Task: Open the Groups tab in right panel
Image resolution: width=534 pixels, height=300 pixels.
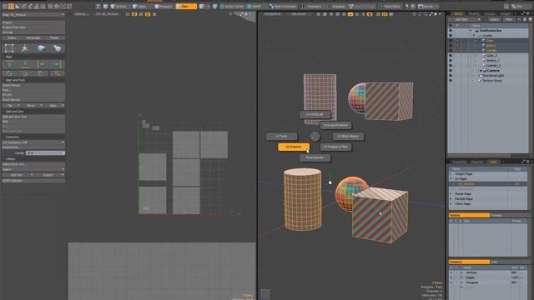Action: (490, 14)
